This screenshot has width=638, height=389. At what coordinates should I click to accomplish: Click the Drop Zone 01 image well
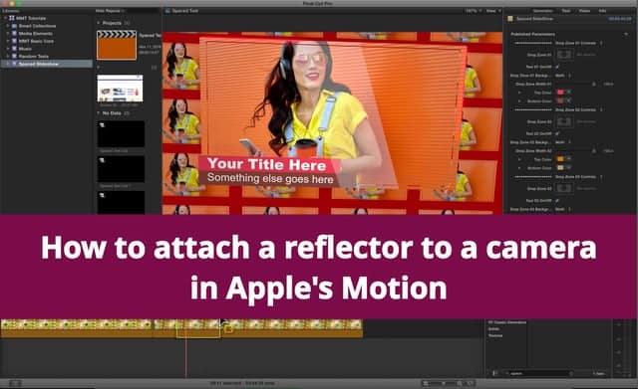pyautogui.click(x=564, y=55)
